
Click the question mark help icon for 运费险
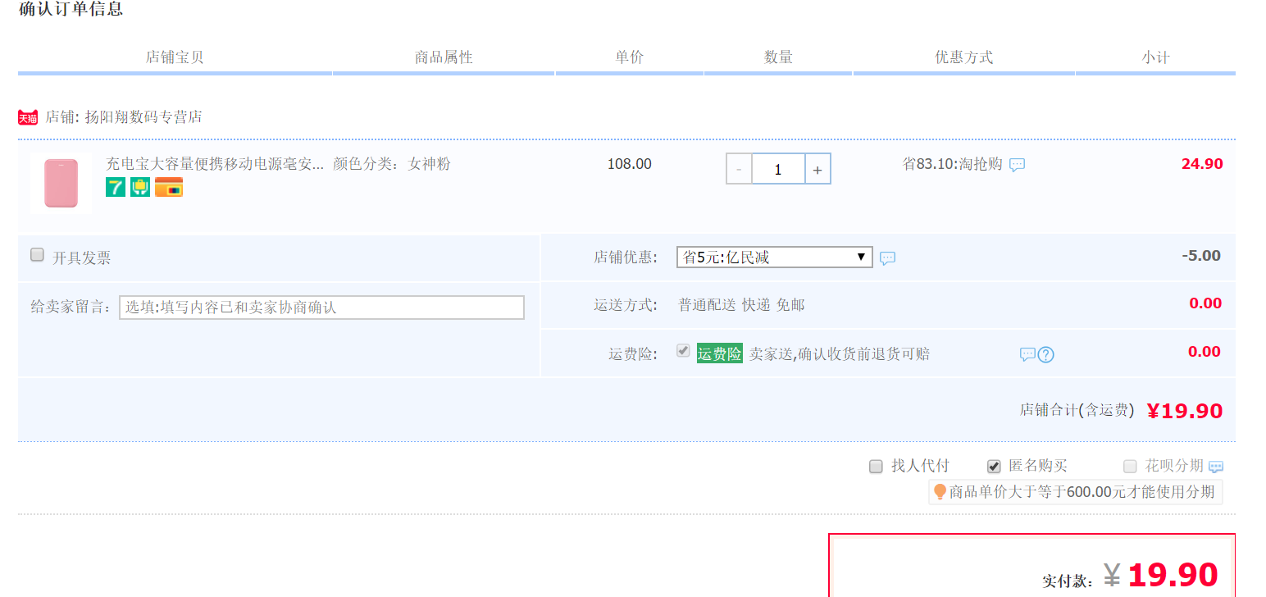pos(1045,354)
